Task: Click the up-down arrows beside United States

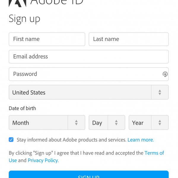Action: point(160,92)
